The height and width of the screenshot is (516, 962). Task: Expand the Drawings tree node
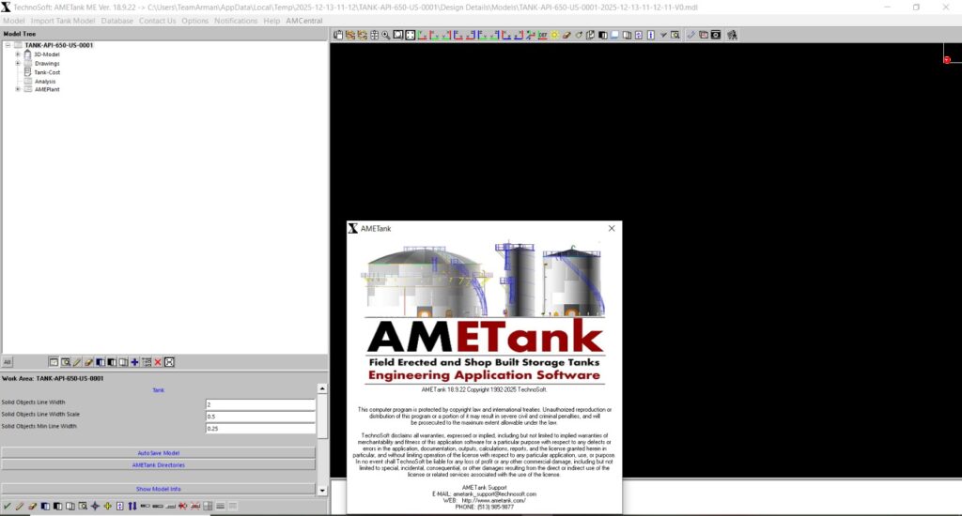(x=18, y=63)
